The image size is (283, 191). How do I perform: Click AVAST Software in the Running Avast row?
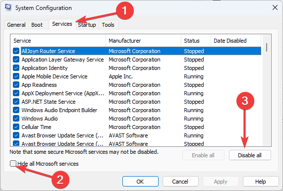tap(128, 135)
